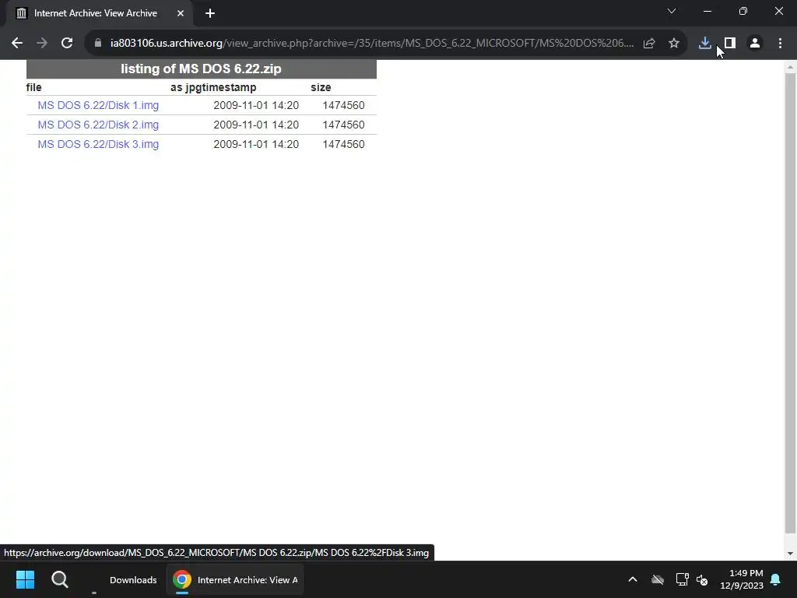797x598 pixels.
Task: Toggle the Chrome side panel
Action: tap(730, 44)
